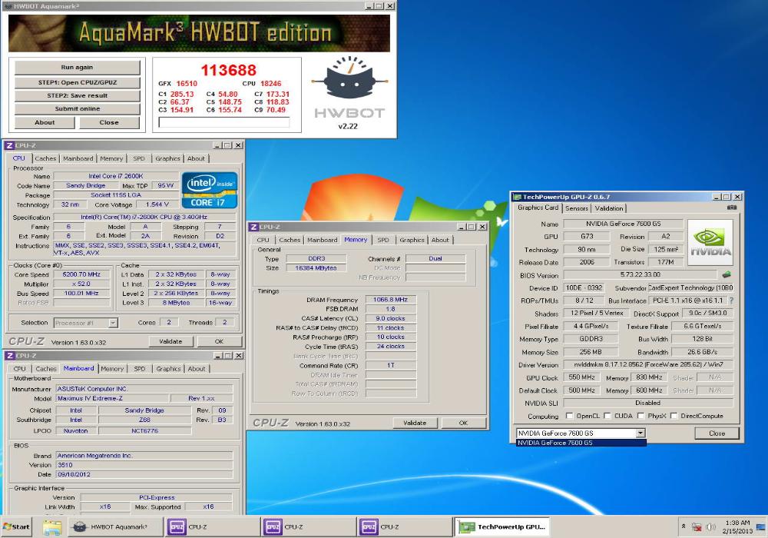
Task: Enable the DirectCompute checkbox in GPU-Z
Action: [674, 416]
